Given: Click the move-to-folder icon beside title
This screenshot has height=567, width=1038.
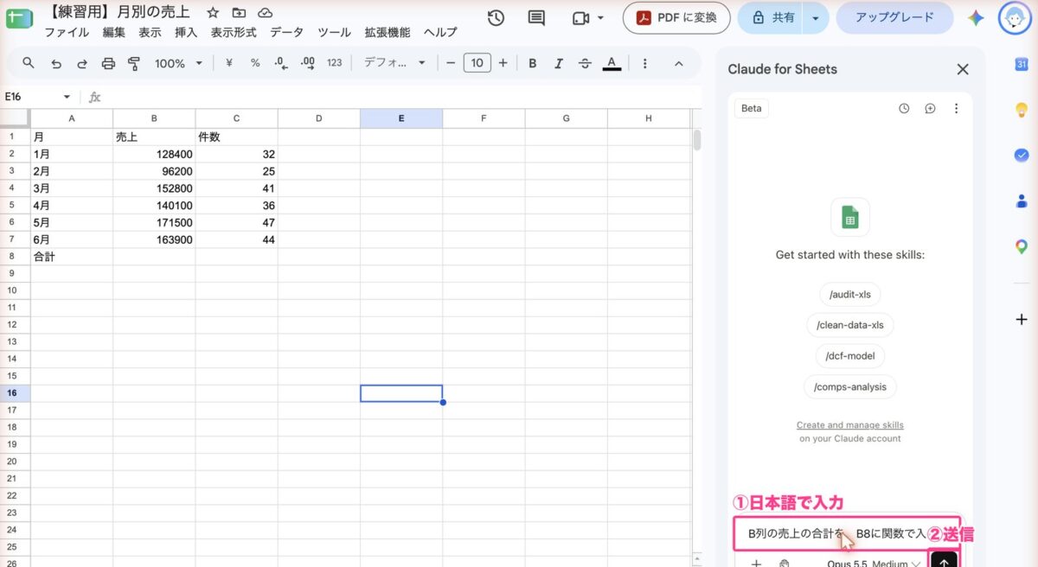Looking at the screenshot, I should 239,13.
